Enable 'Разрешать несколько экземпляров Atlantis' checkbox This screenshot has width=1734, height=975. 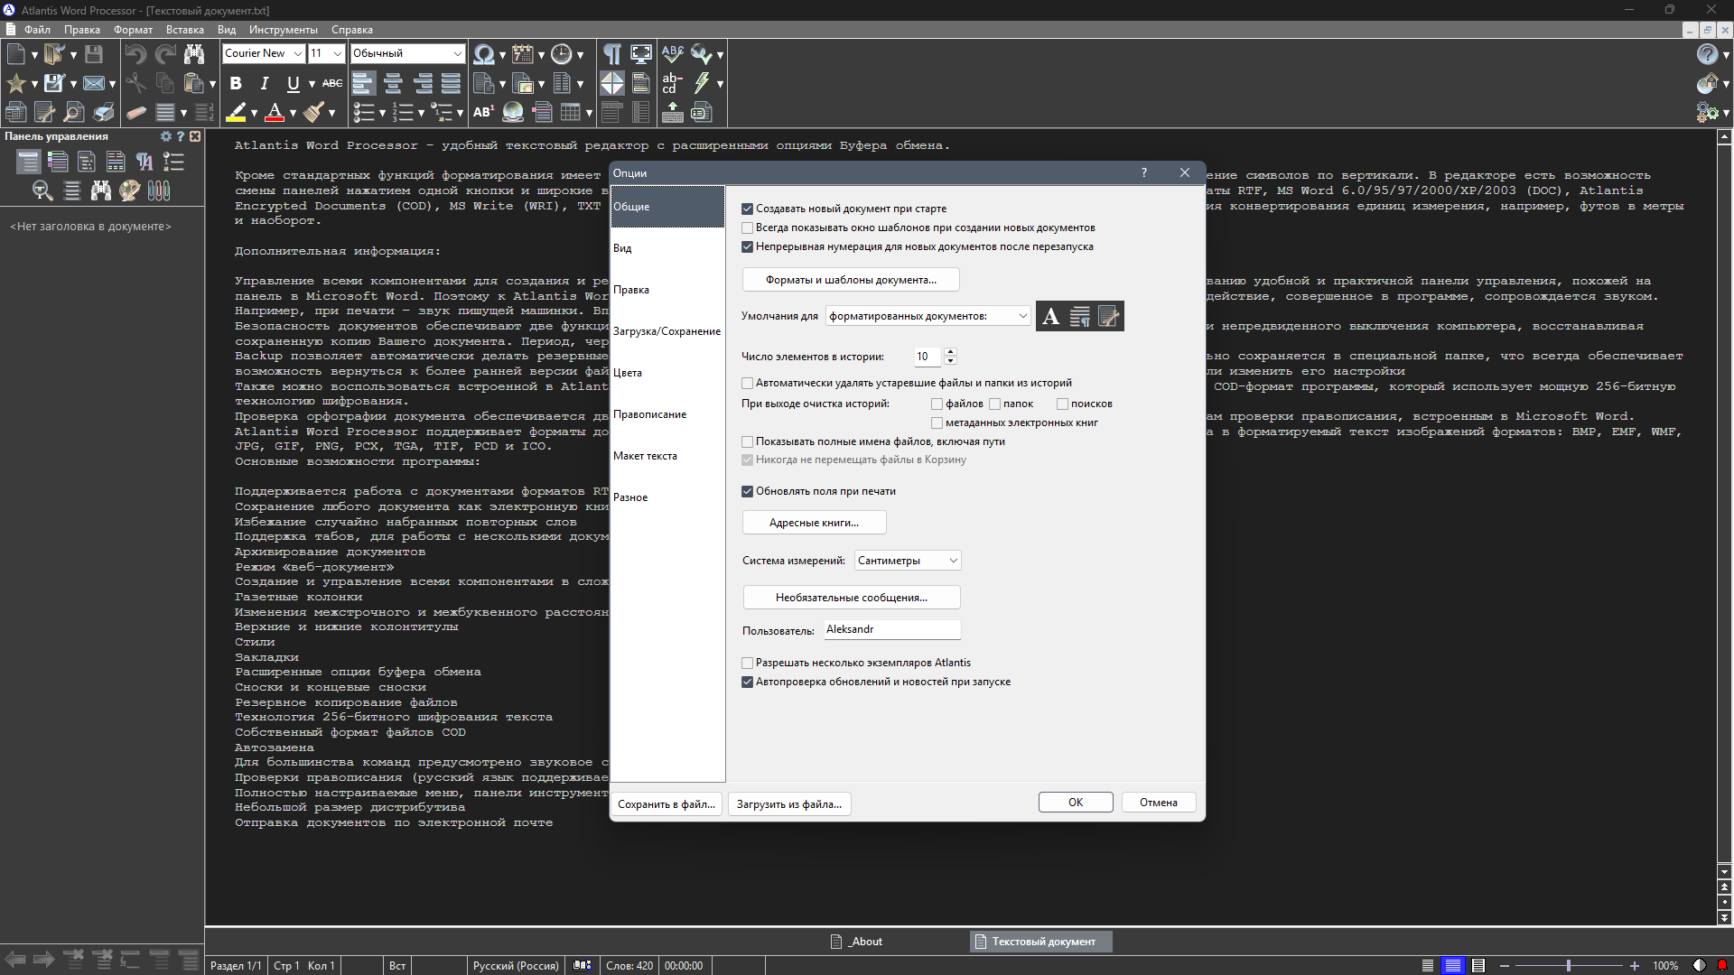tap(747, 663)
